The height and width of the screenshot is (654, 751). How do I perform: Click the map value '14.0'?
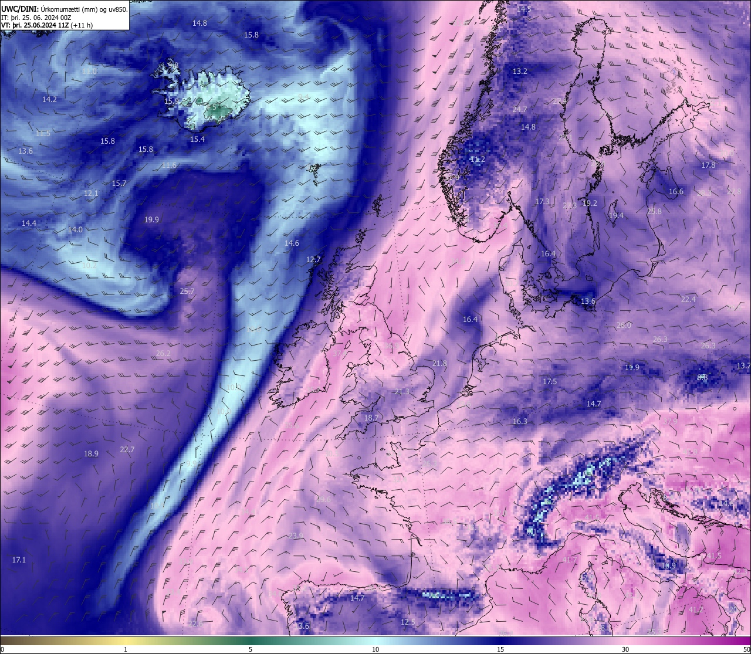[x=75, y=230]
